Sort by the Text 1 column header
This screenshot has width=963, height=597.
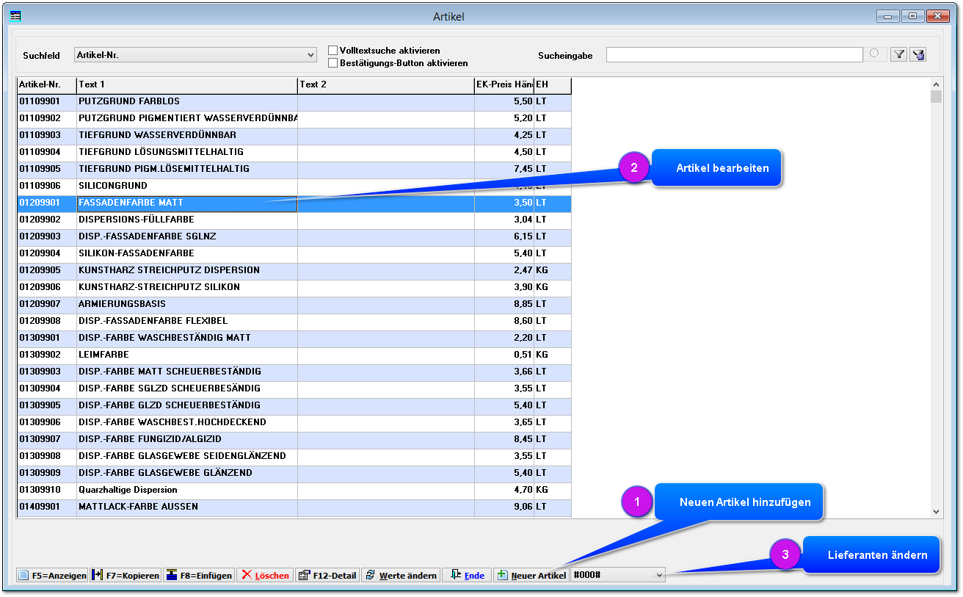[187, 85]
